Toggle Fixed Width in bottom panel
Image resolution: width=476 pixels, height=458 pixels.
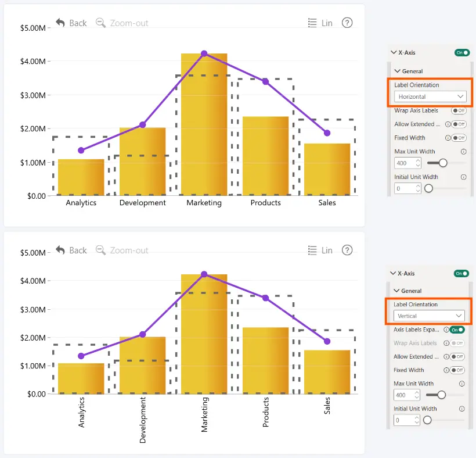457,370
